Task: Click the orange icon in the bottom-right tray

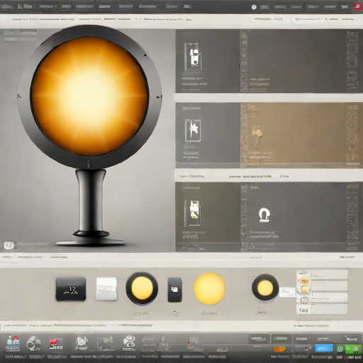Action: (280, 349)
